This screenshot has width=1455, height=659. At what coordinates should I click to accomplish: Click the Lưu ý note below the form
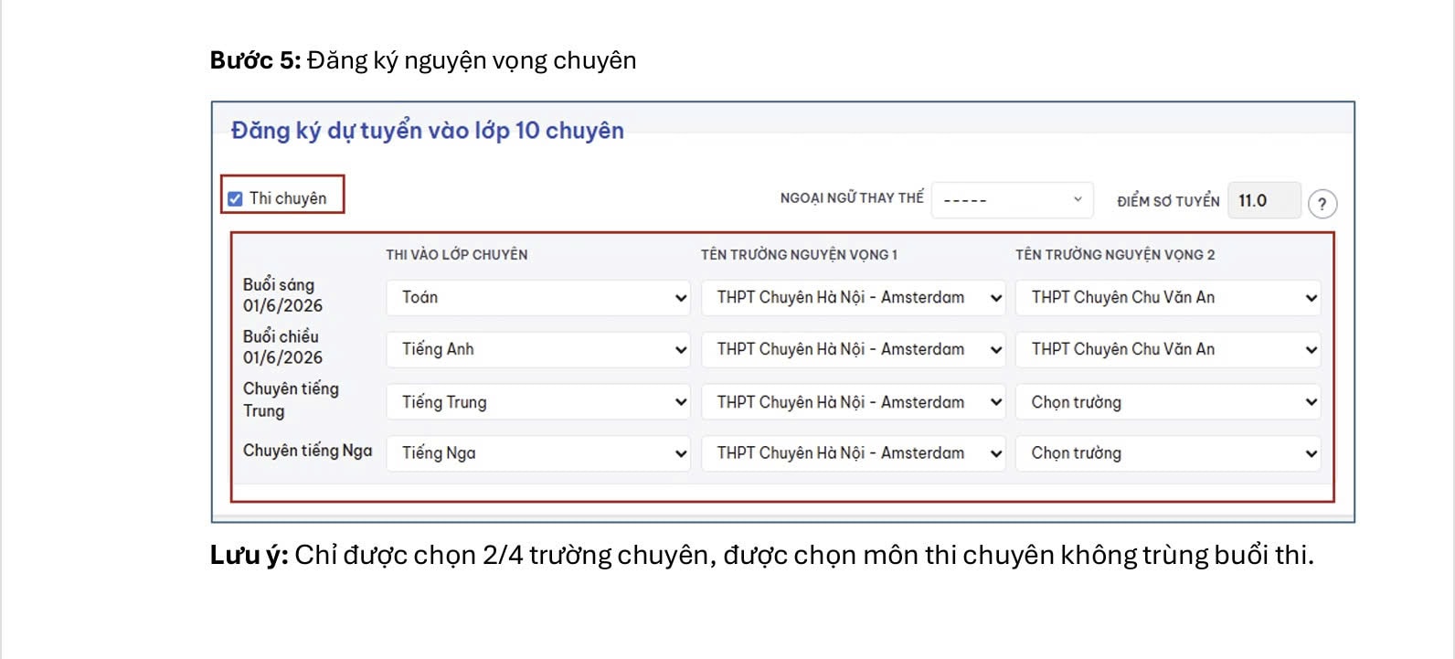(761, 556)
